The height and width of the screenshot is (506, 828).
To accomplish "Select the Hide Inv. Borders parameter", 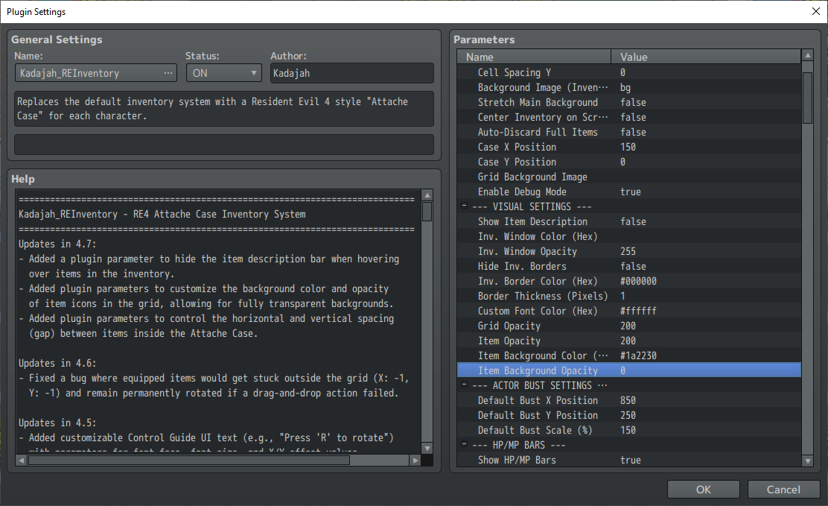I will pyautogui.click(x=629, y=266).
